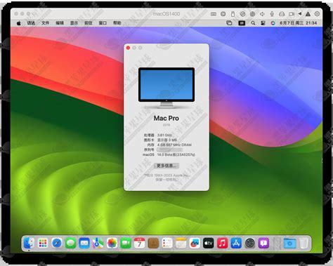Image resolution: width=333 pixels, height=266 pixels.
Task: Click the Mac Pro title text
Action: [166, 118]
